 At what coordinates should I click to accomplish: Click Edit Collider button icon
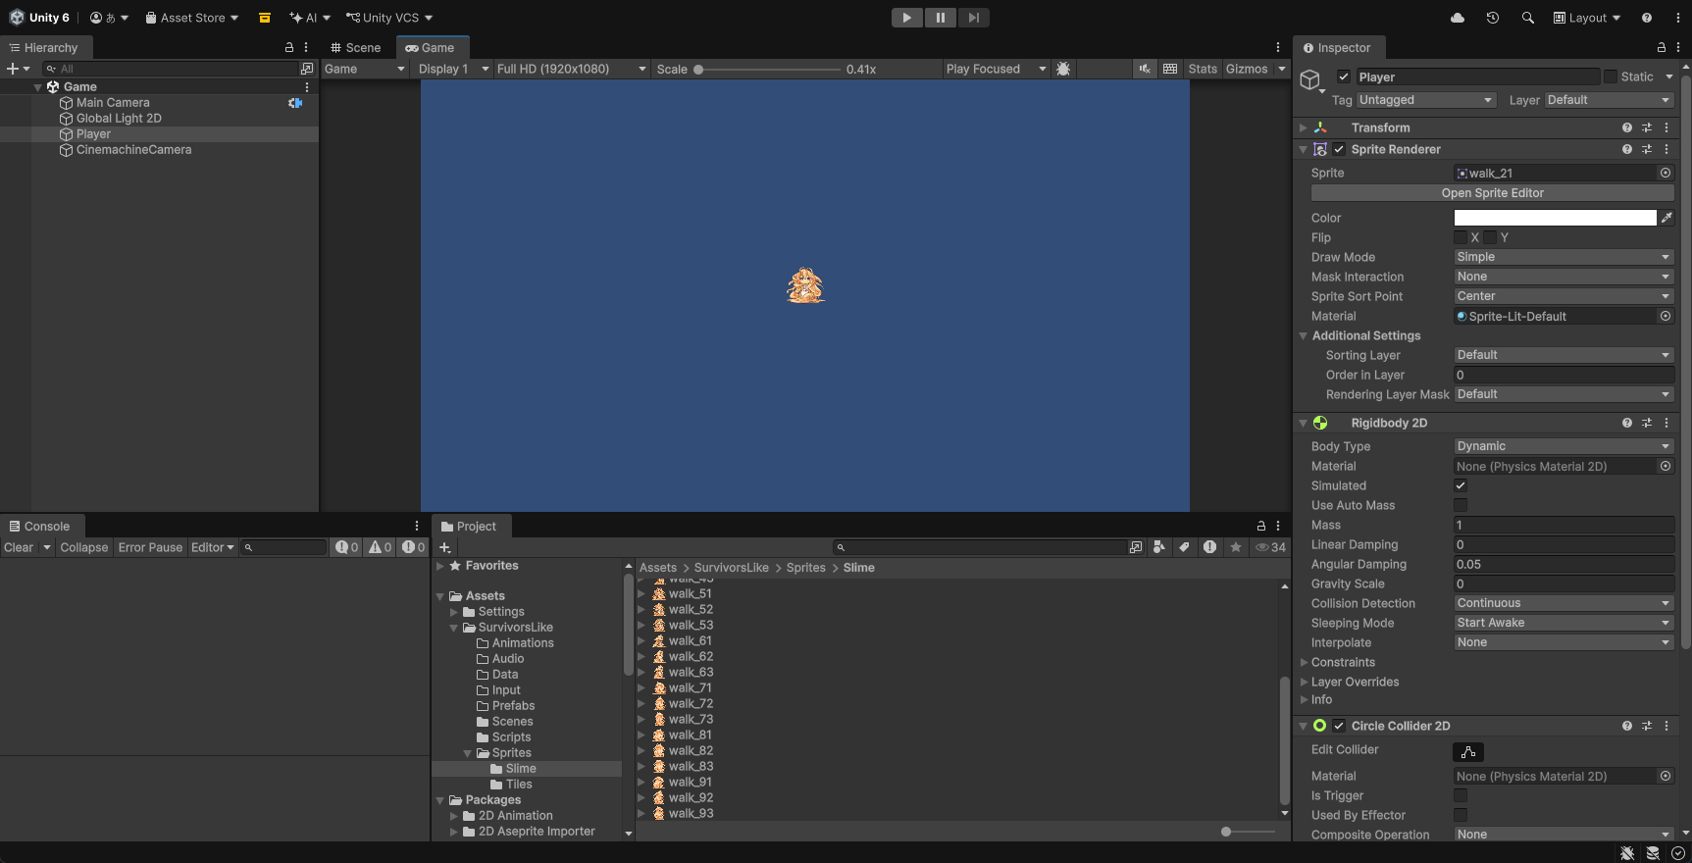1468,752
